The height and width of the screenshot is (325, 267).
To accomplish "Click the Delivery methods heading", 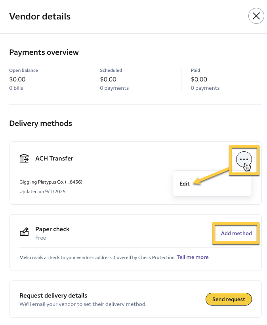I will click(x=40, y=124).
